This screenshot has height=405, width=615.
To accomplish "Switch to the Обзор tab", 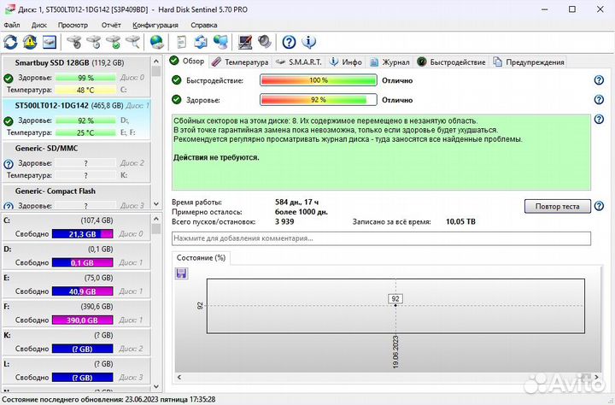I will point(187,62).
